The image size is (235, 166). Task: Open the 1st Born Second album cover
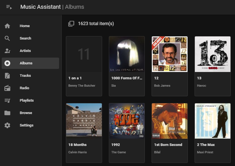[x=170, y=121]
